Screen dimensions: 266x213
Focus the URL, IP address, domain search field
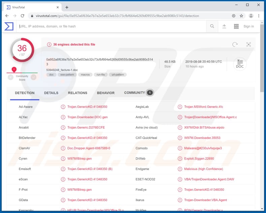pos(112,26)
